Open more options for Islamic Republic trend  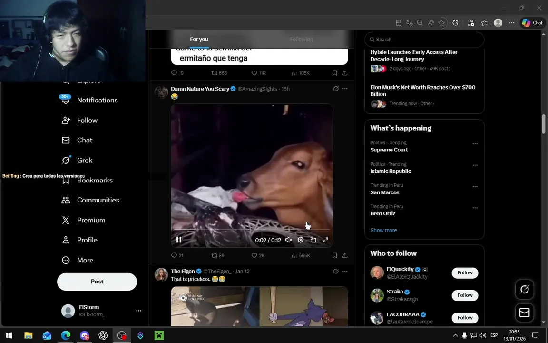point(475,165)
